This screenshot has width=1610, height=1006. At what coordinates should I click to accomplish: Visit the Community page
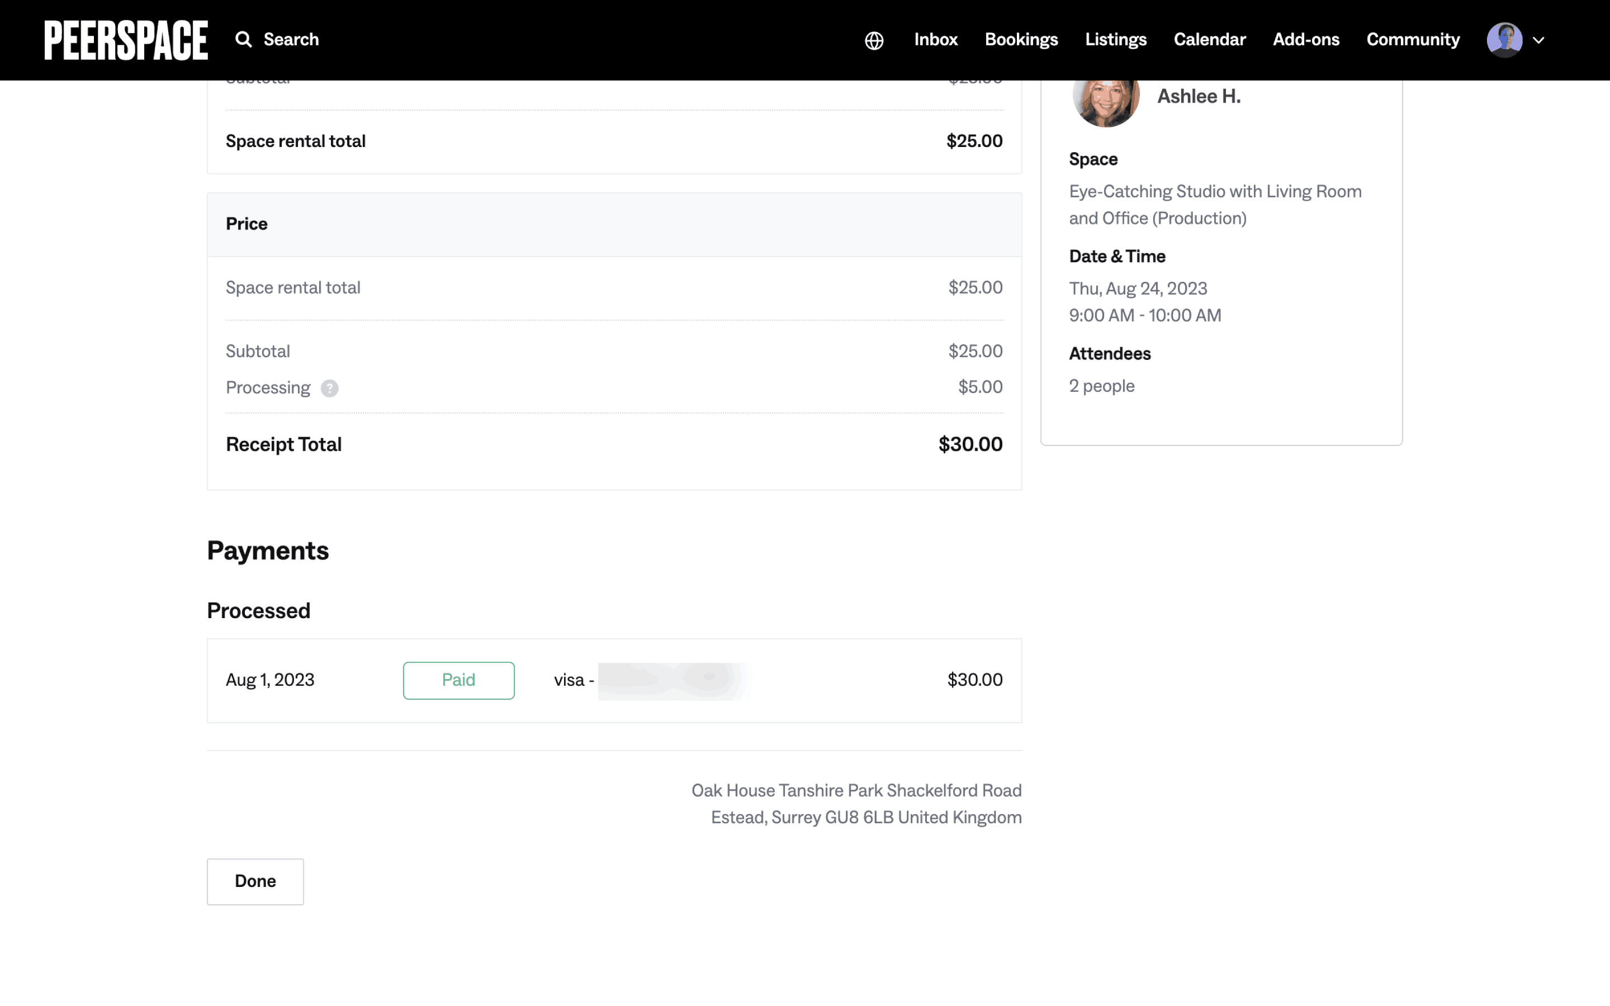coord(1413,39)
